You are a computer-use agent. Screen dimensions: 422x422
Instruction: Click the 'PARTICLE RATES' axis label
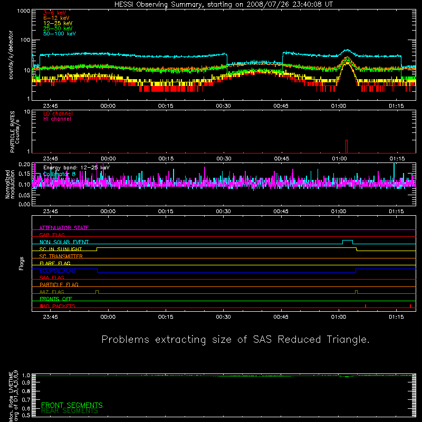tap(12, 132)
